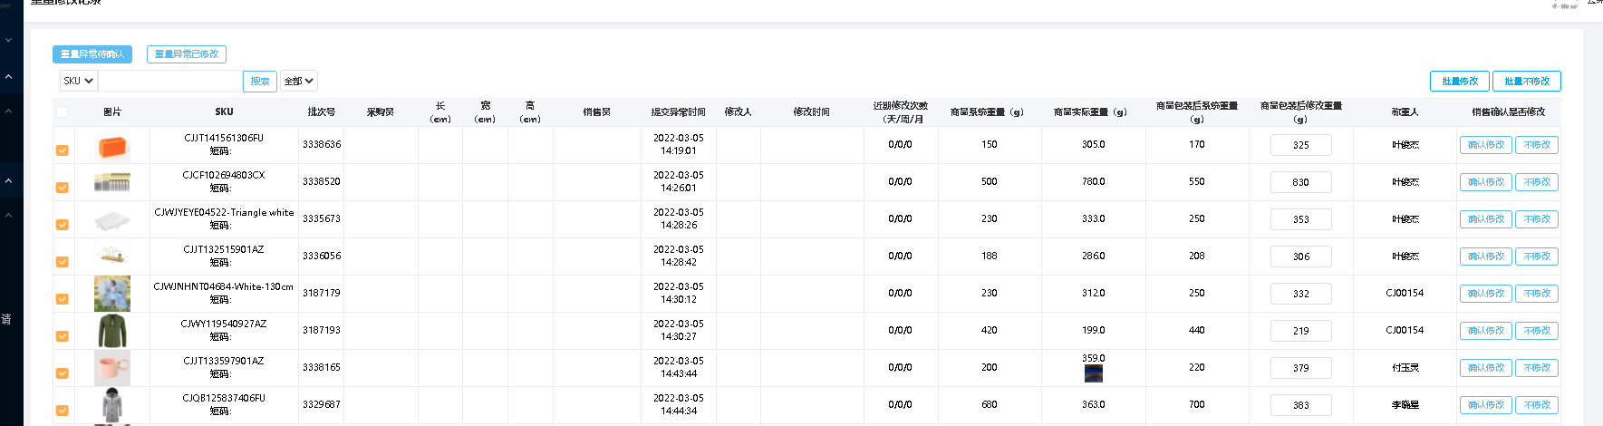The height and width of the screenshot is (426, 1603).
Task: Click thumbnail for CJWJNHNT04684-White-130cm
Action: pos(112,294)
